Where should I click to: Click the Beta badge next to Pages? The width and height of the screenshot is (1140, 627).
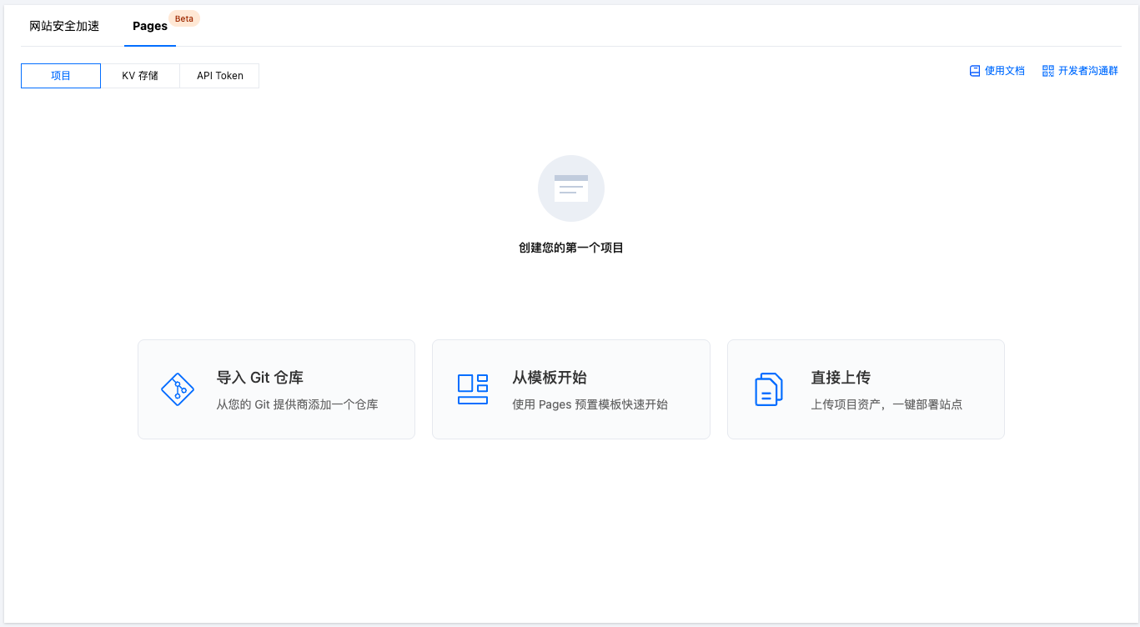point(184,18)
